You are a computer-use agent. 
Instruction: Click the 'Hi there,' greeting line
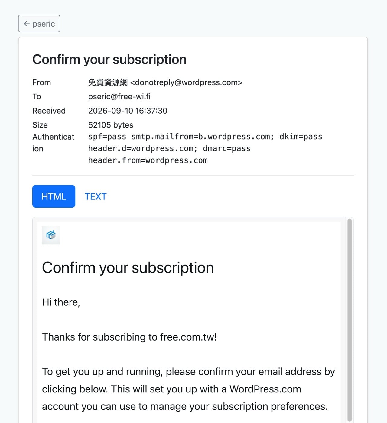[x=61, y=302]
